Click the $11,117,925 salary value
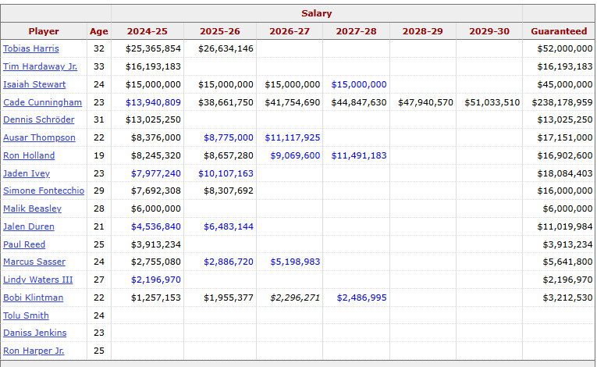This screenshot has height=367, width=597. pyautogui.click(x=293, y=137)
